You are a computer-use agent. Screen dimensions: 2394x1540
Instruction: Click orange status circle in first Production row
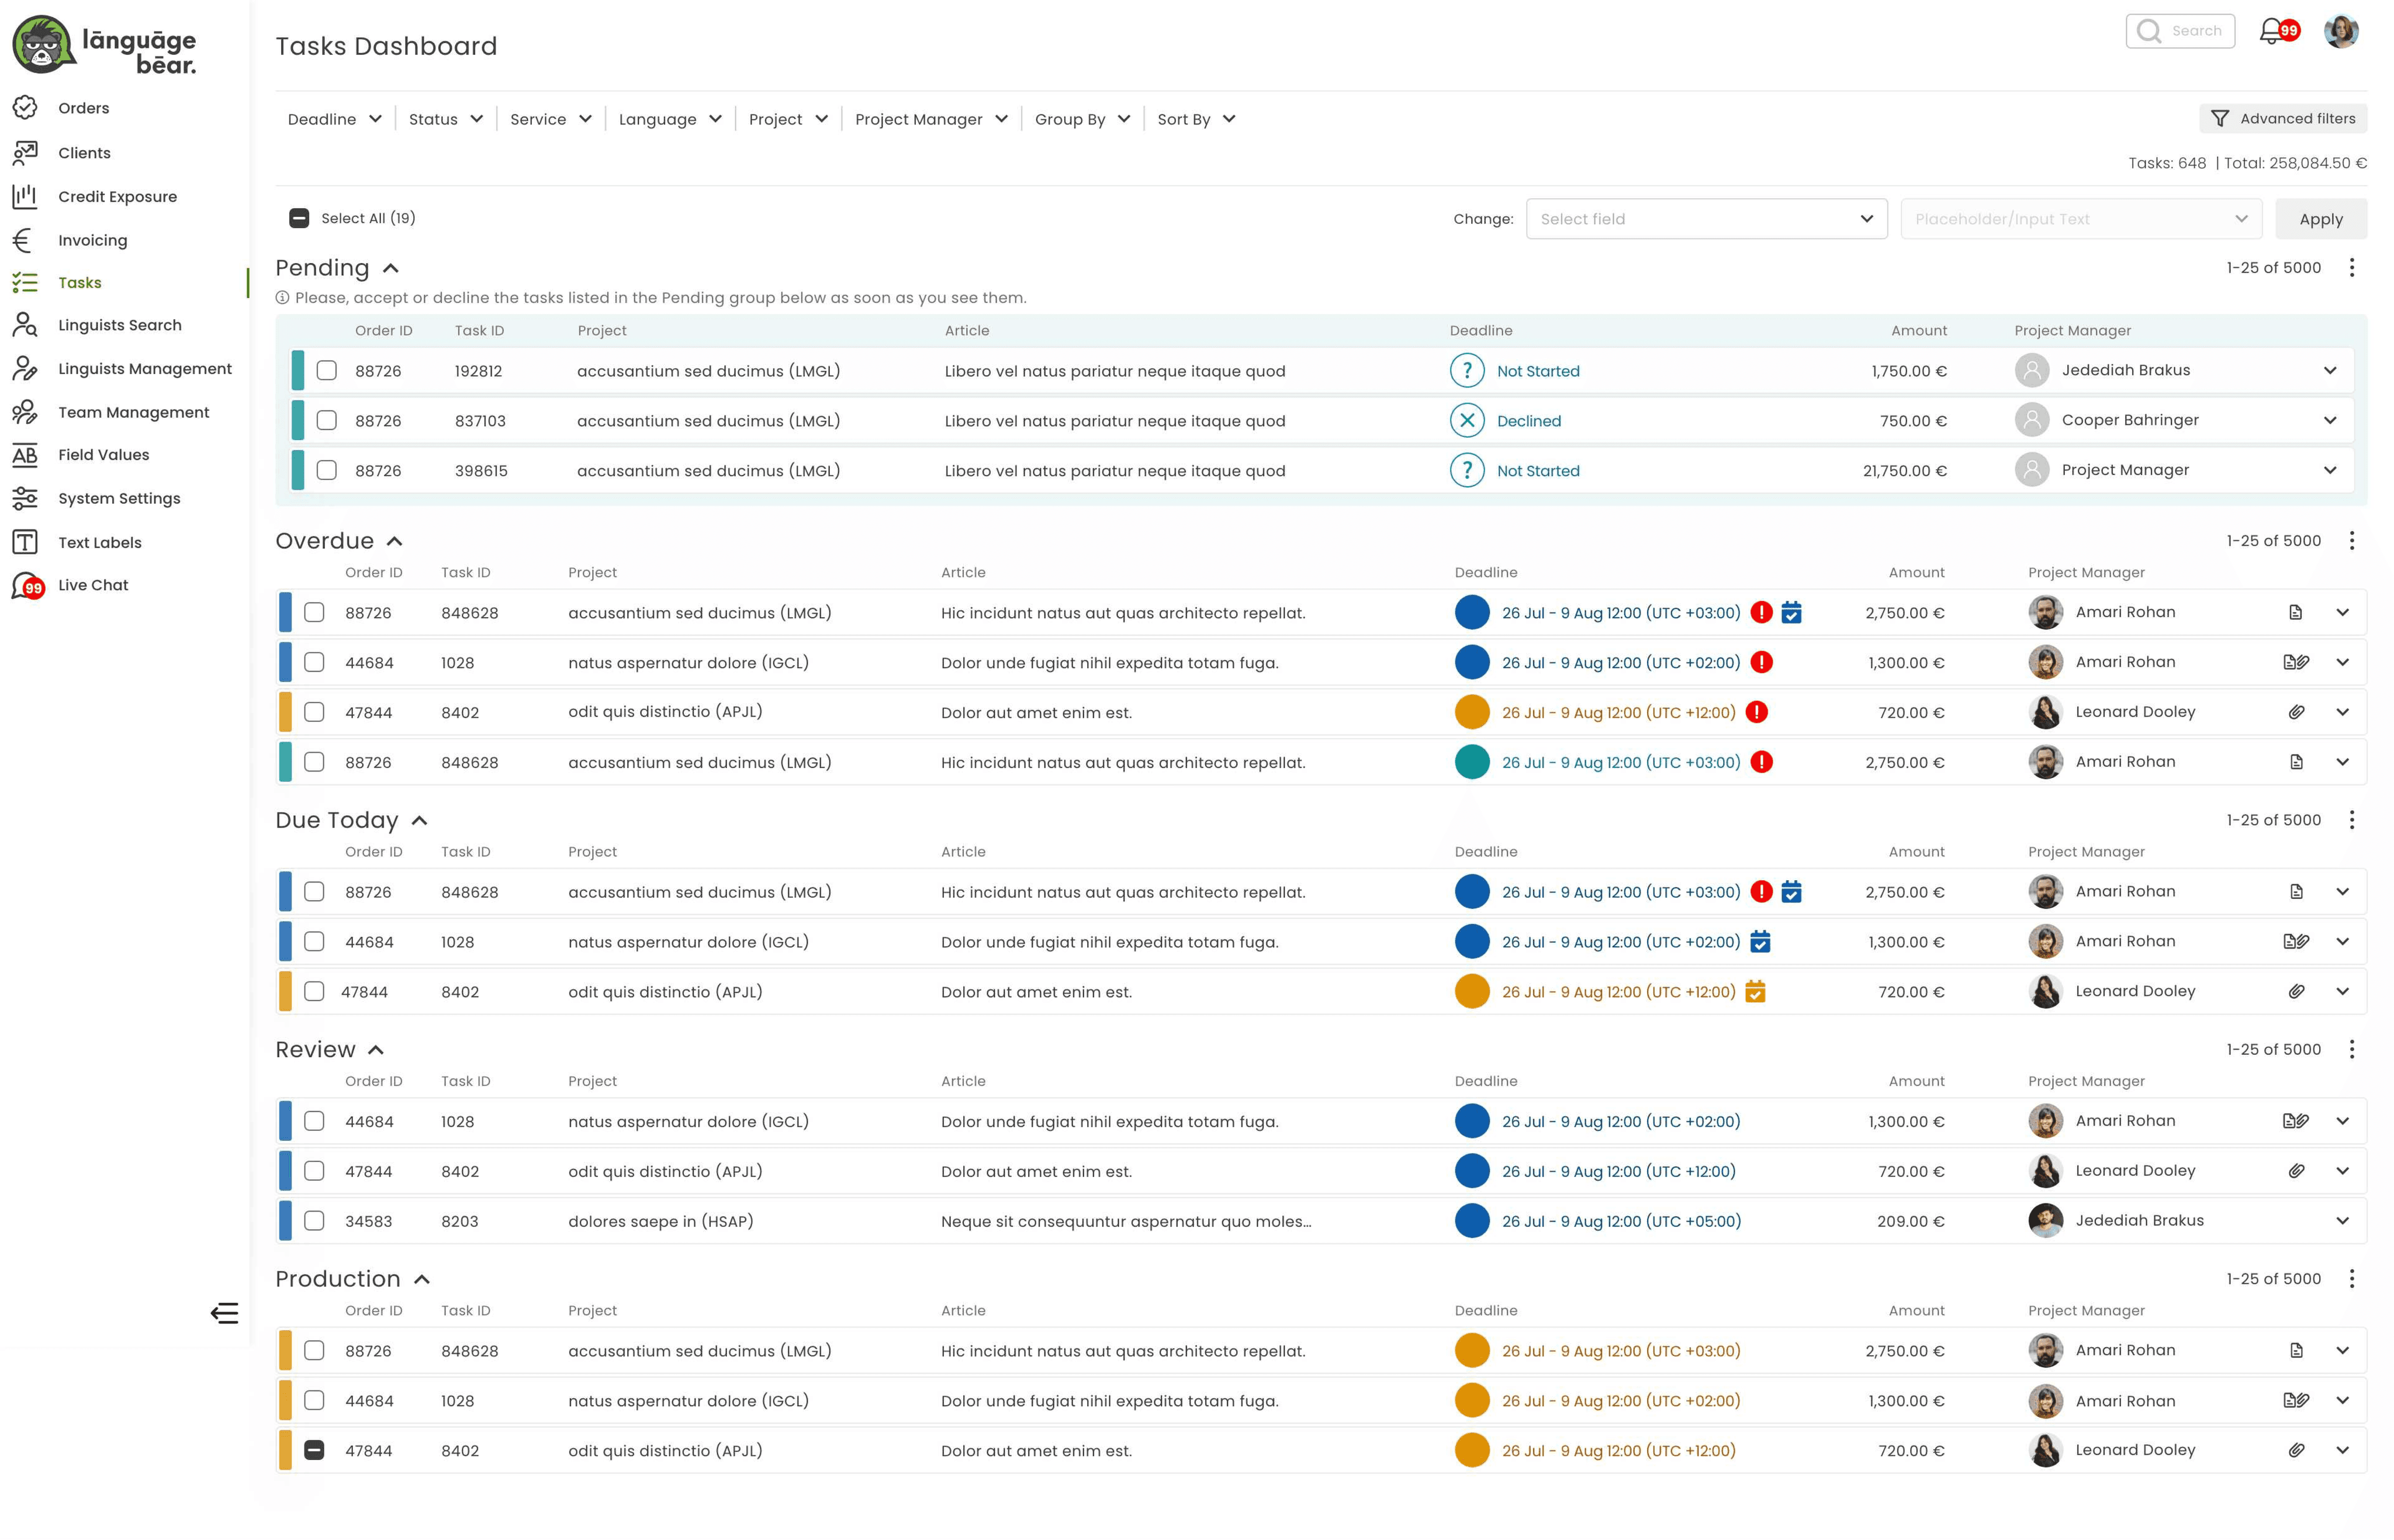[x=1472, y=1351]
